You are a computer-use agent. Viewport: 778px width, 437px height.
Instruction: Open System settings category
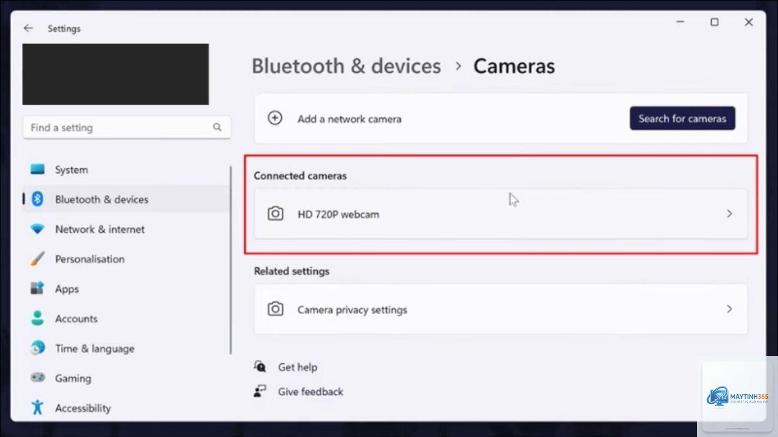pyautogui.click(x=126, y=170)
